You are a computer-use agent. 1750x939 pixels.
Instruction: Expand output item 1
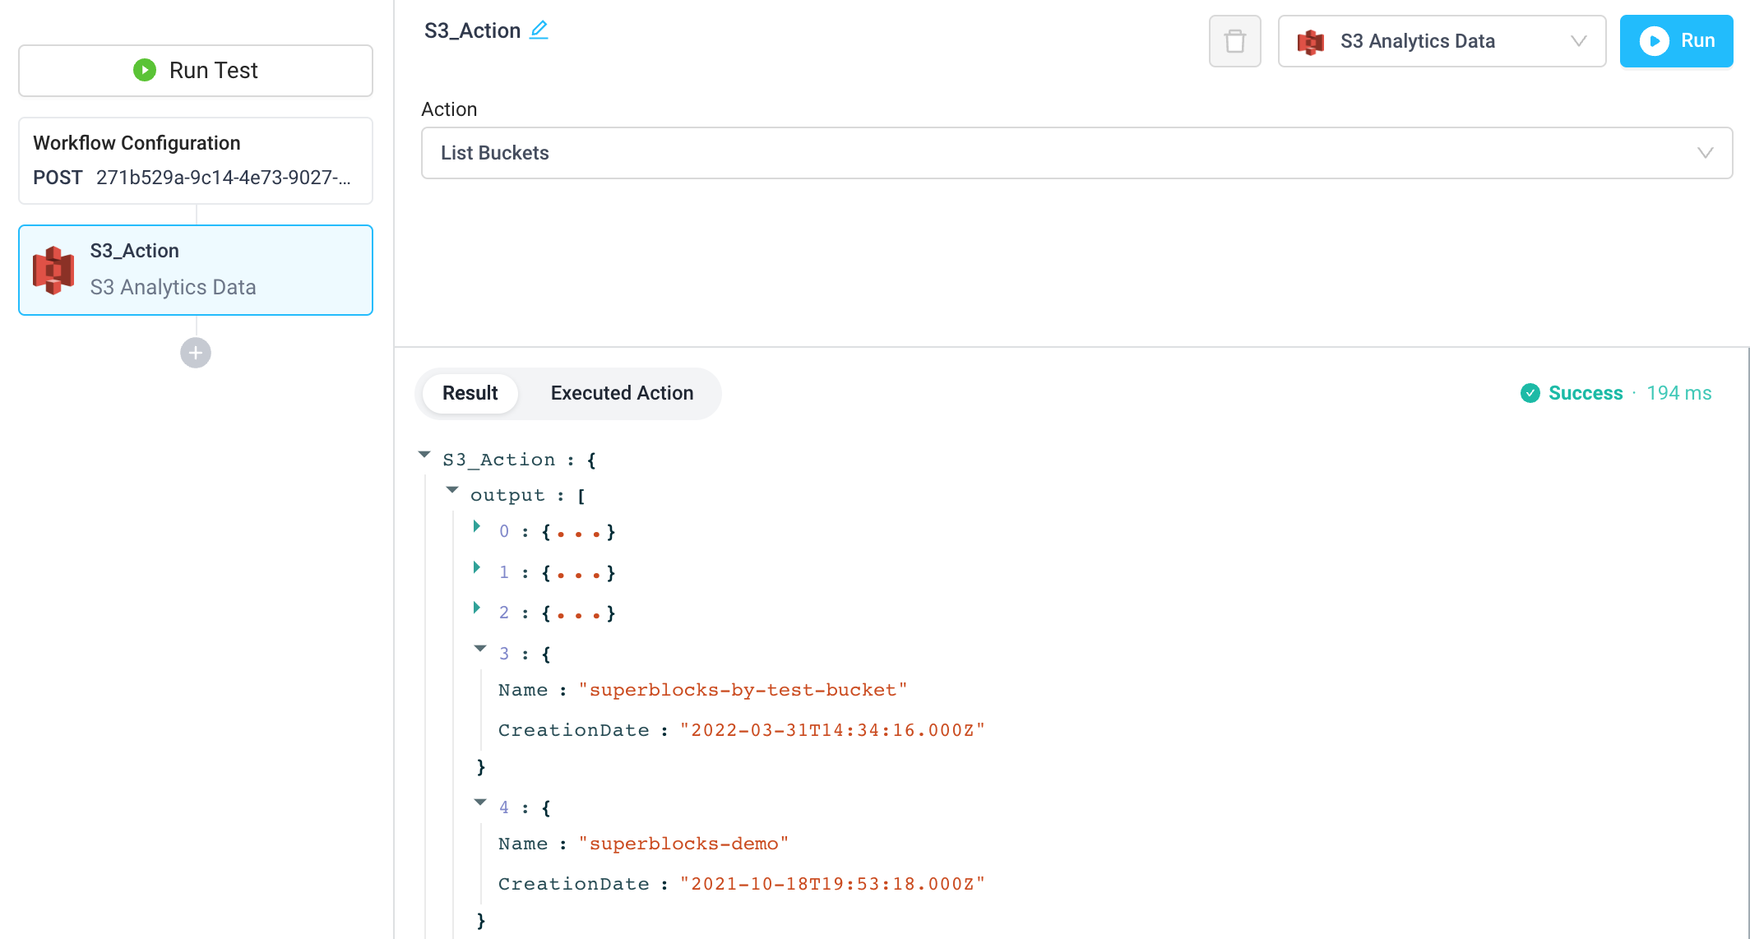477,567
